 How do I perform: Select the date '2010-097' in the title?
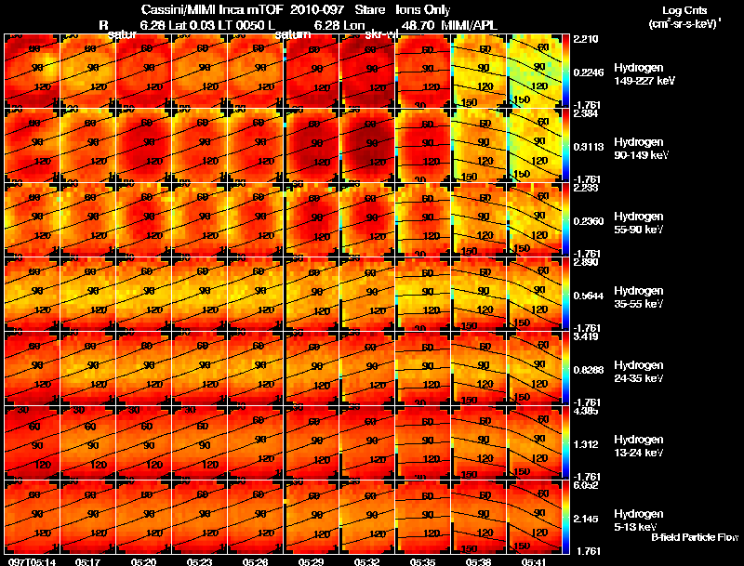[x=317, y=10]
